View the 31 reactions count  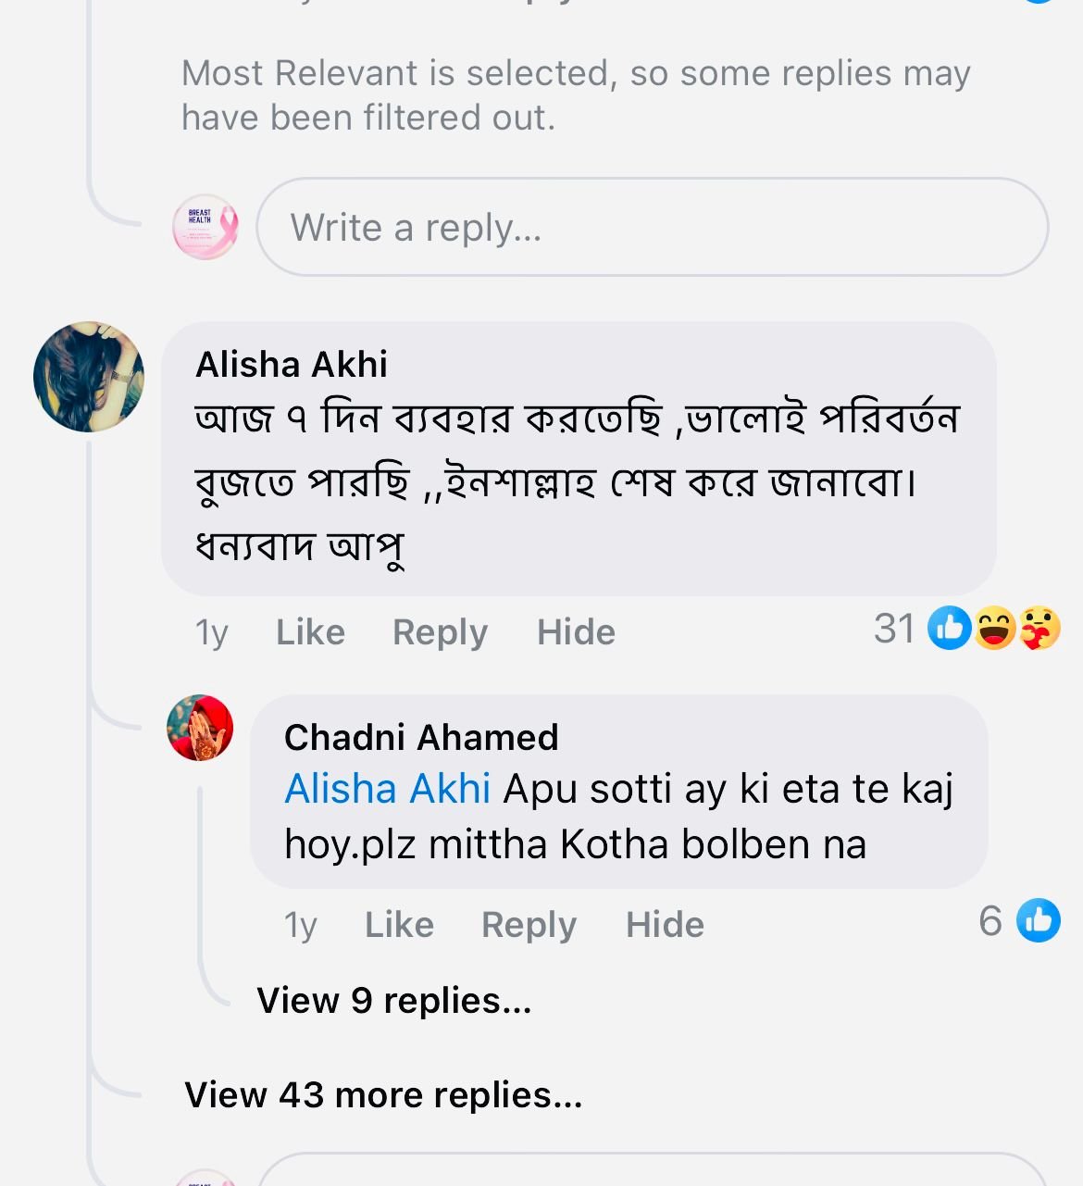pyautogui.click(x=894, y=630)
